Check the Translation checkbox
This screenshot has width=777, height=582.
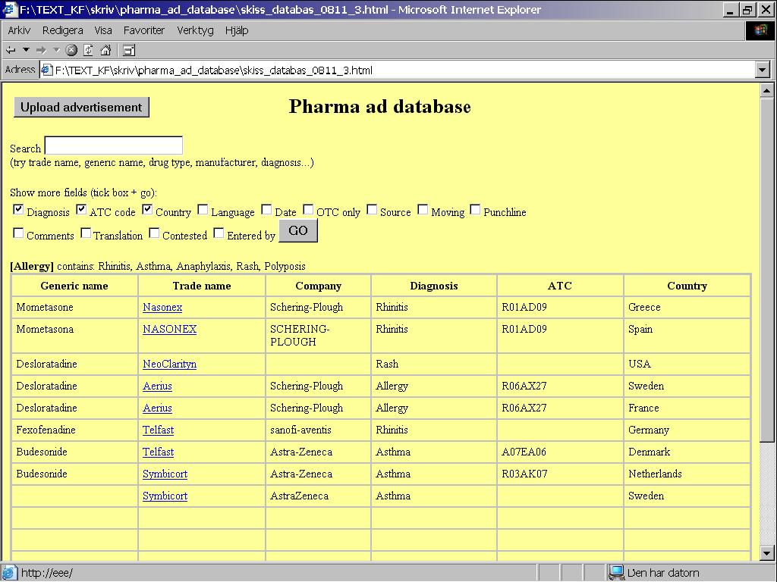tap(86, 233)
